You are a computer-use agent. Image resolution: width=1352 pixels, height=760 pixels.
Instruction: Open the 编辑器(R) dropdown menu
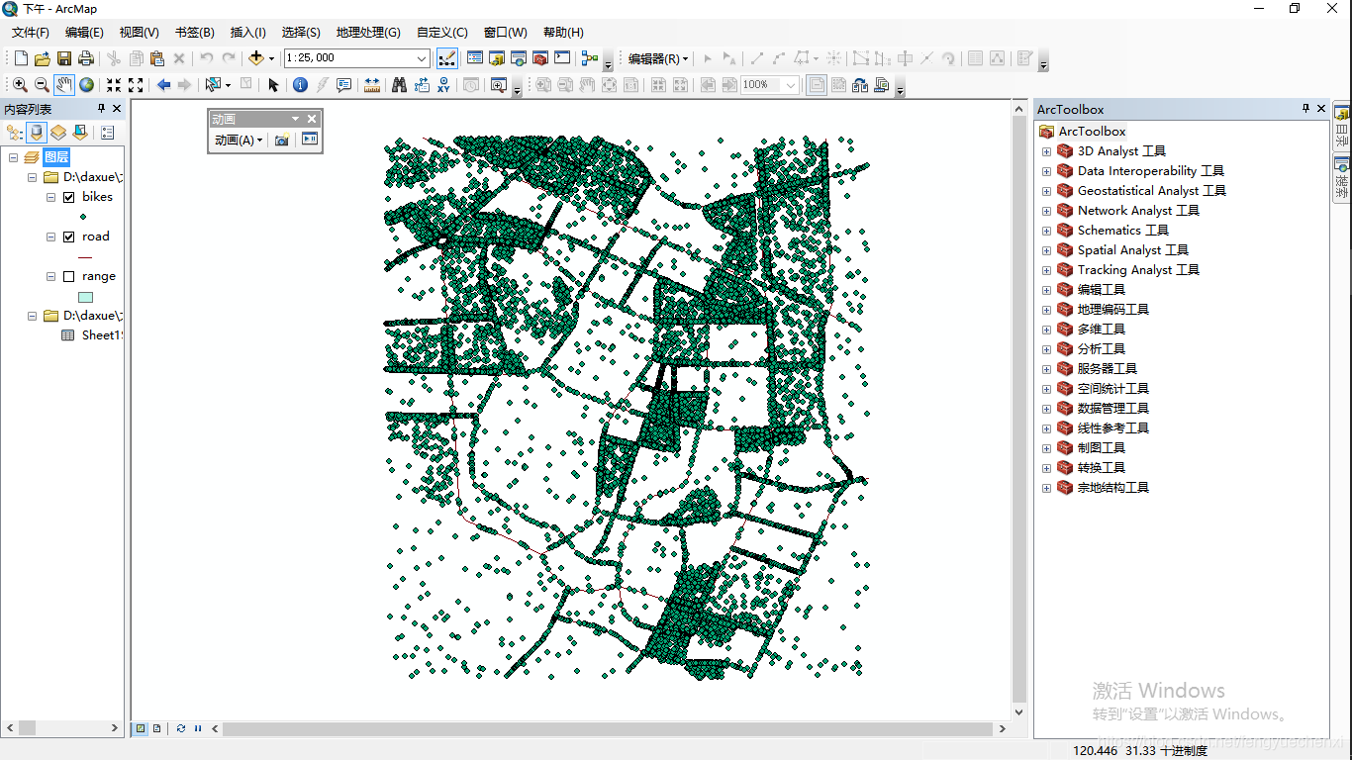658,58
